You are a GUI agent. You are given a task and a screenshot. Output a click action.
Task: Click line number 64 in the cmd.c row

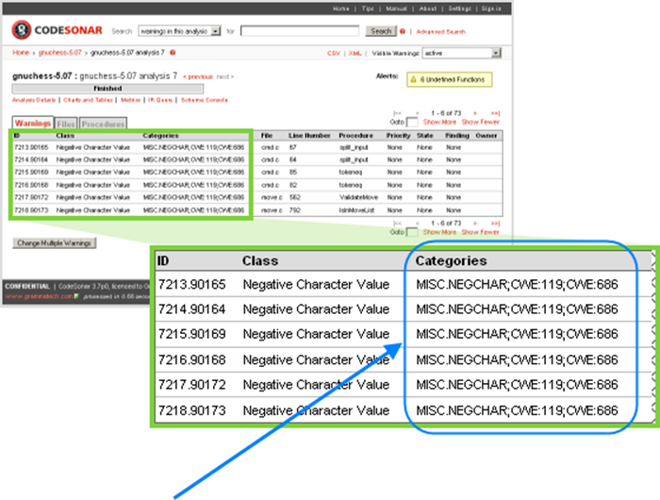pos(293,159)
